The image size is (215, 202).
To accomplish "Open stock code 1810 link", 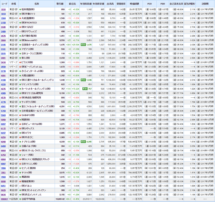I will click(x=3, y=9).
